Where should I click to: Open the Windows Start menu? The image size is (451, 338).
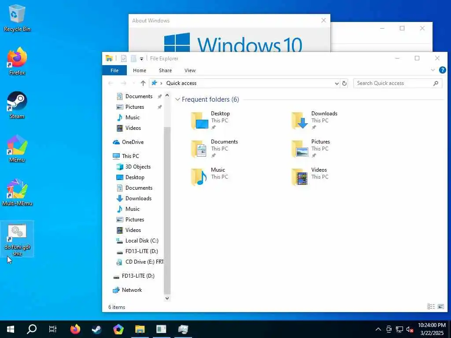(x=11, y=329)
